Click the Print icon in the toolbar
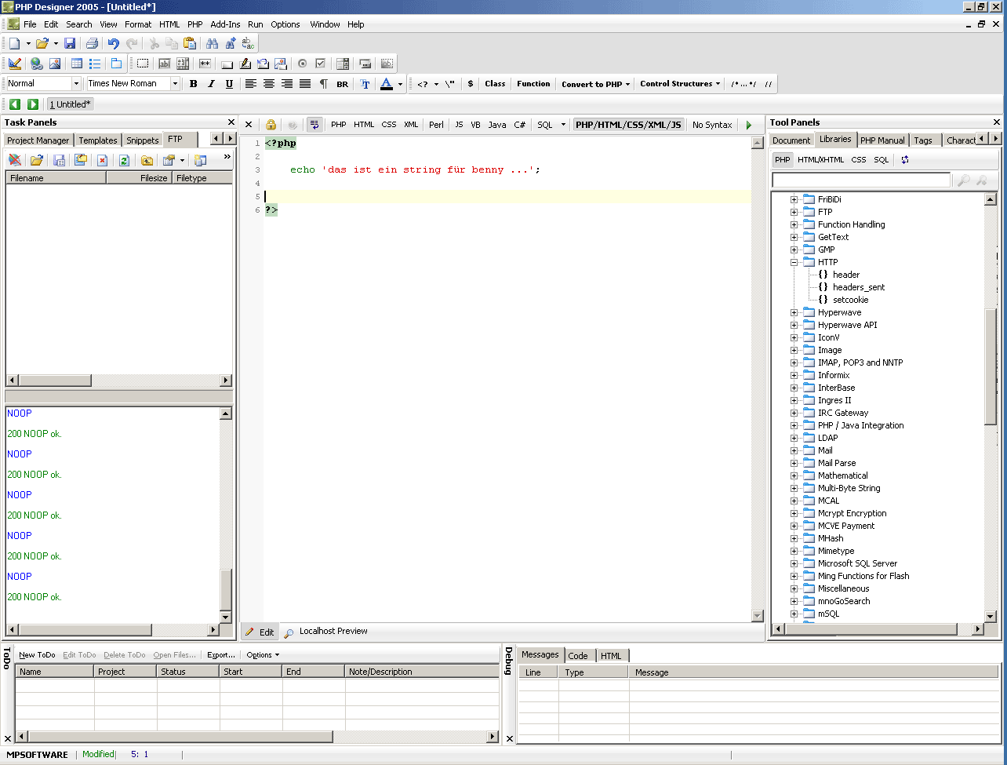This screenshot has height=765, width=1007. 92,44
